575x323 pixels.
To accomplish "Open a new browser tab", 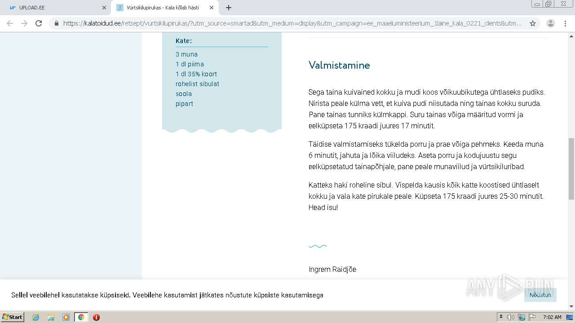I will point(229,8).
